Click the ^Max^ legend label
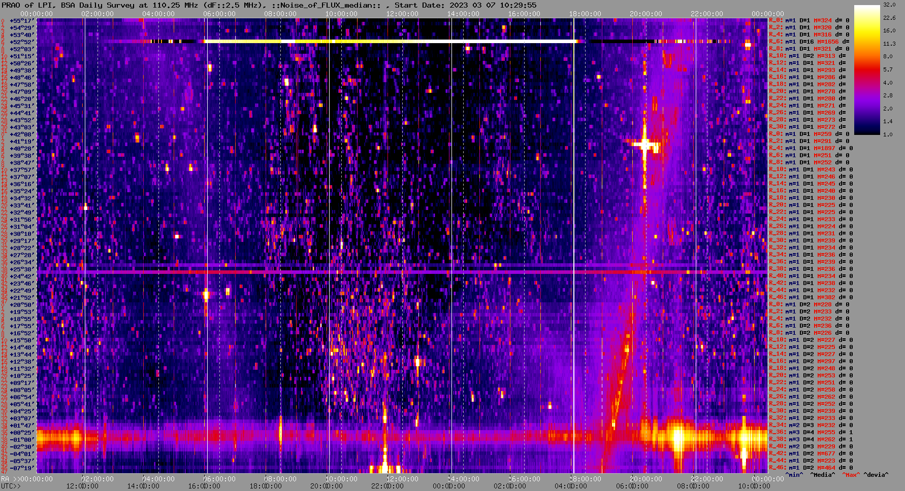 (x=851, y=475)
